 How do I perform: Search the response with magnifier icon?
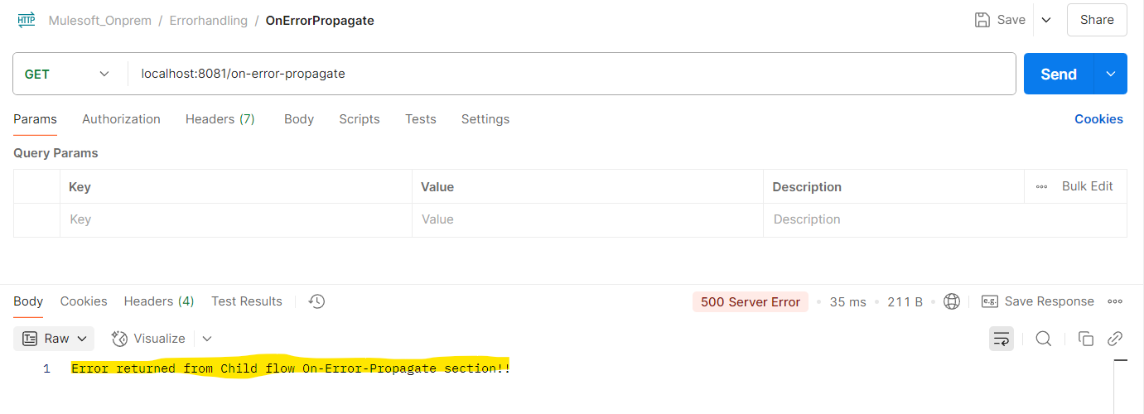coord(1044,338)
